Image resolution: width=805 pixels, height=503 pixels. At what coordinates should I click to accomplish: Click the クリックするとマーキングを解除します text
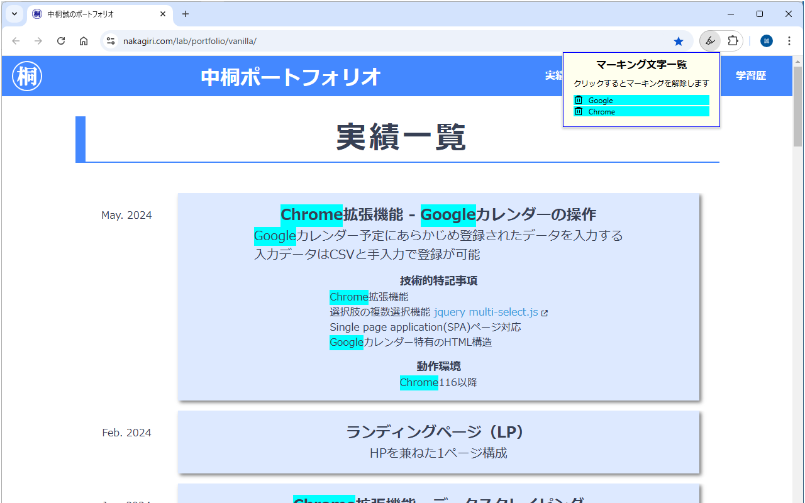pyautogui.click(x=641, y=83)
